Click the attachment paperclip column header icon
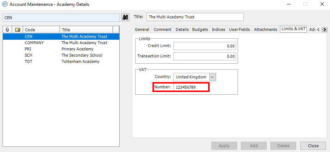Viewport: 330px width, 152px height. pyautogui.click(x=7, y=29)
